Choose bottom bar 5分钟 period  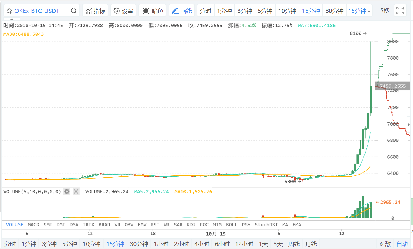pyautogui.click(x=70, y=244)
